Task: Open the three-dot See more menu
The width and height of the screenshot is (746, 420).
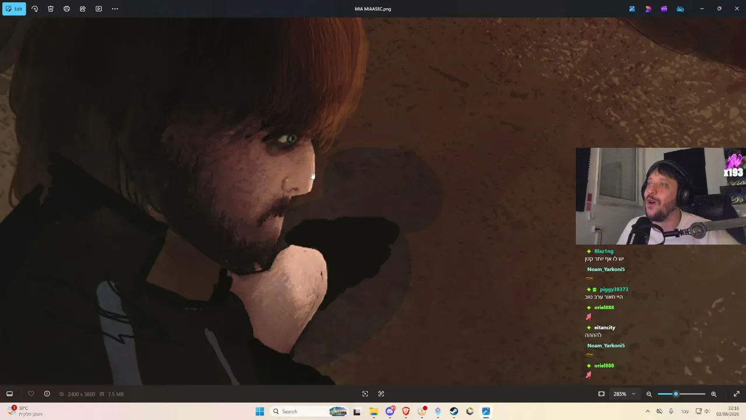Action: [x=115, y=9]
